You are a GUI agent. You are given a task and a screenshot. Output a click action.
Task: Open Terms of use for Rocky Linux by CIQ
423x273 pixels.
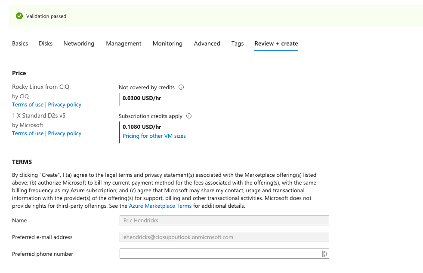click(28, 105)
